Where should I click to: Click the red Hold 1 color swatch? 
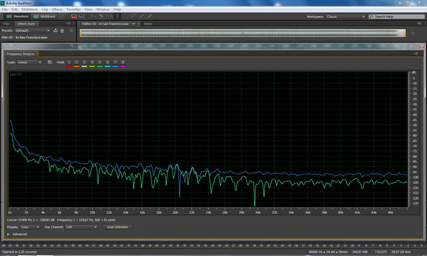click(x=69, y=66)
